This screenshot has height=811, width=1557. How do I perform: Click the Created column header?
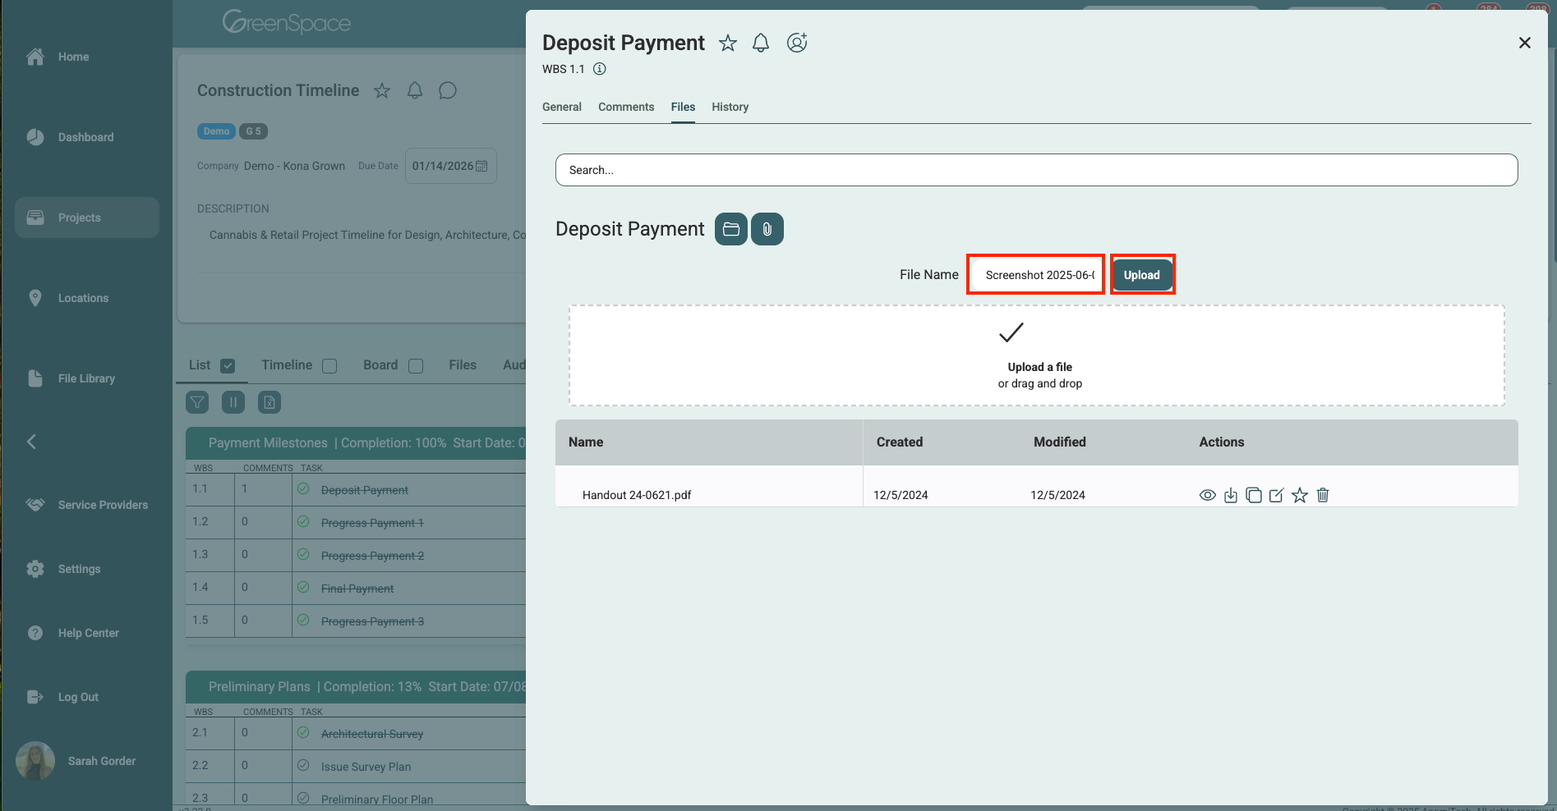pos(900,442)
